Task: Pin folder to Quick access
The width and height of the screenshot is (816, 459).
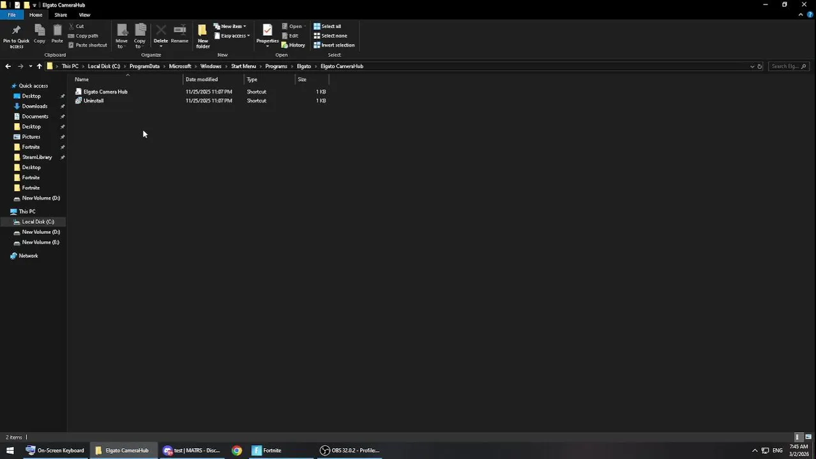Action: pos(16,37)
